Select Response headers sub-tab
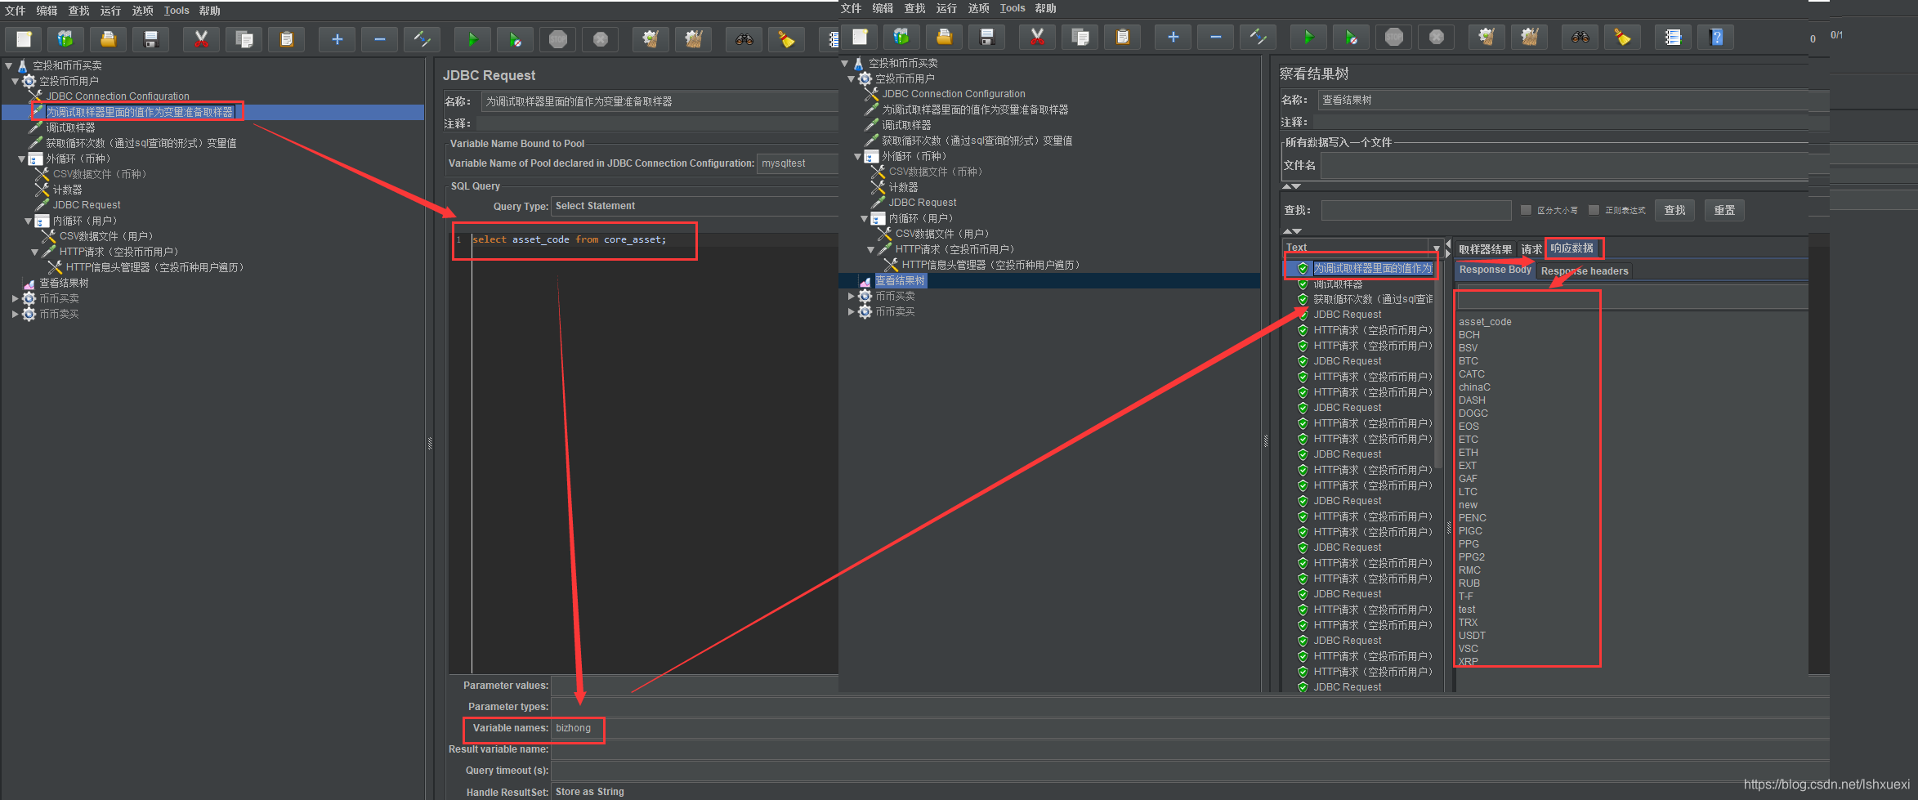This screenshot has height=800, width=1918. point(1584,270)
